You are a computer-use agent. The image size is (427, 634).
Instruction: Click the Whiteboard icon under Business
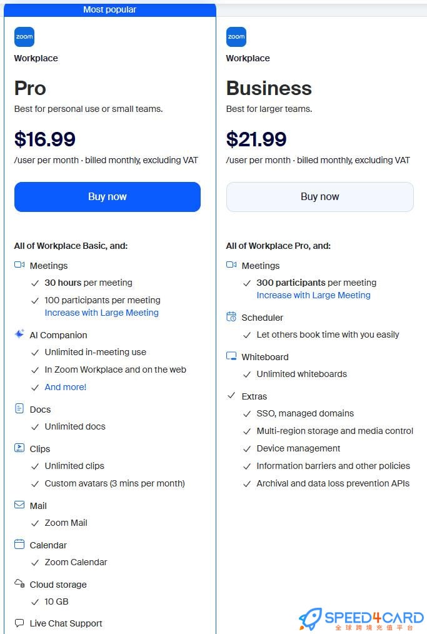tap(231, 356)
